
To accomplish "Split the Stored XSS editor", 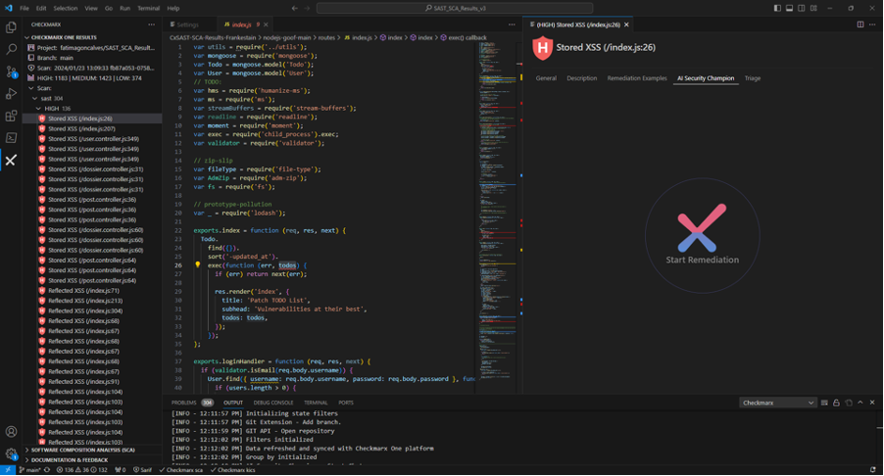I will tap(860, 24).
